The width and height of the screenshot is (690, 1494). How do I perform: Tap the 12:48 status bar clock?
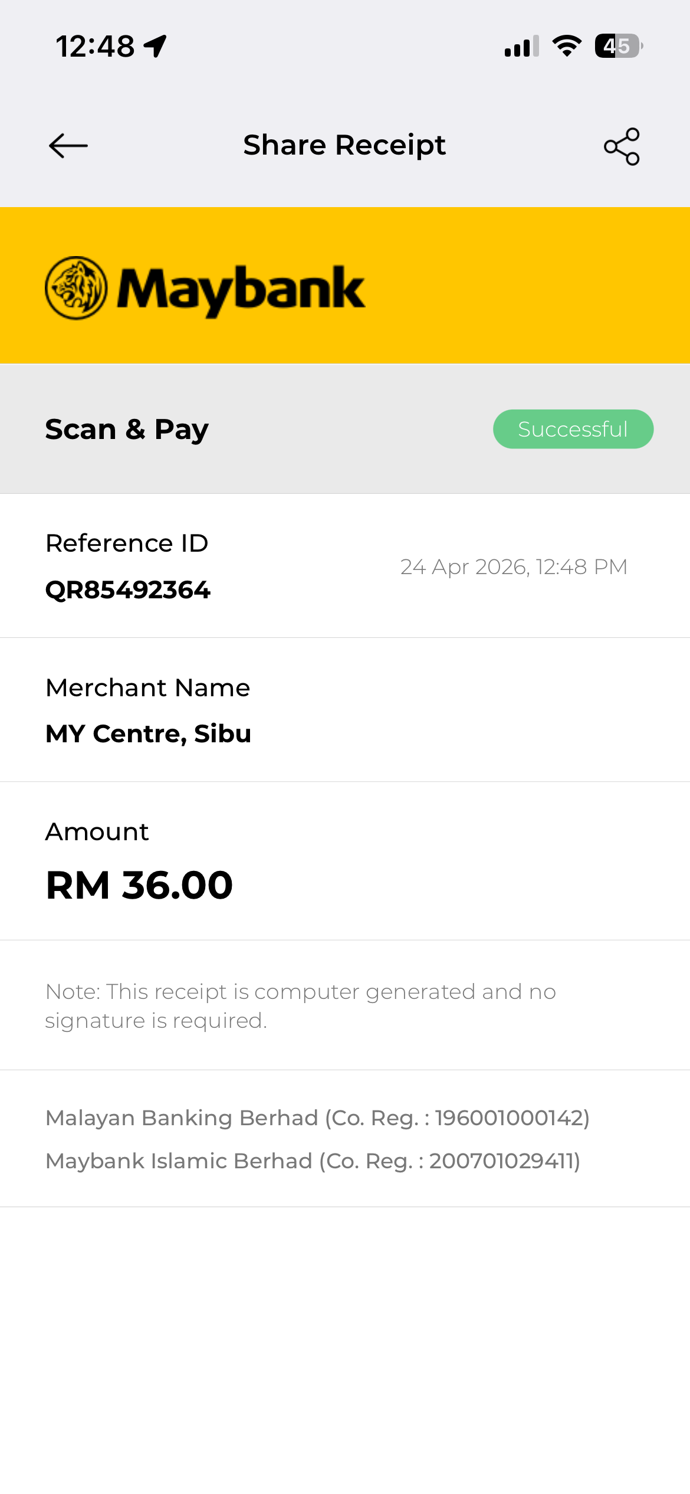pos(95,46)
